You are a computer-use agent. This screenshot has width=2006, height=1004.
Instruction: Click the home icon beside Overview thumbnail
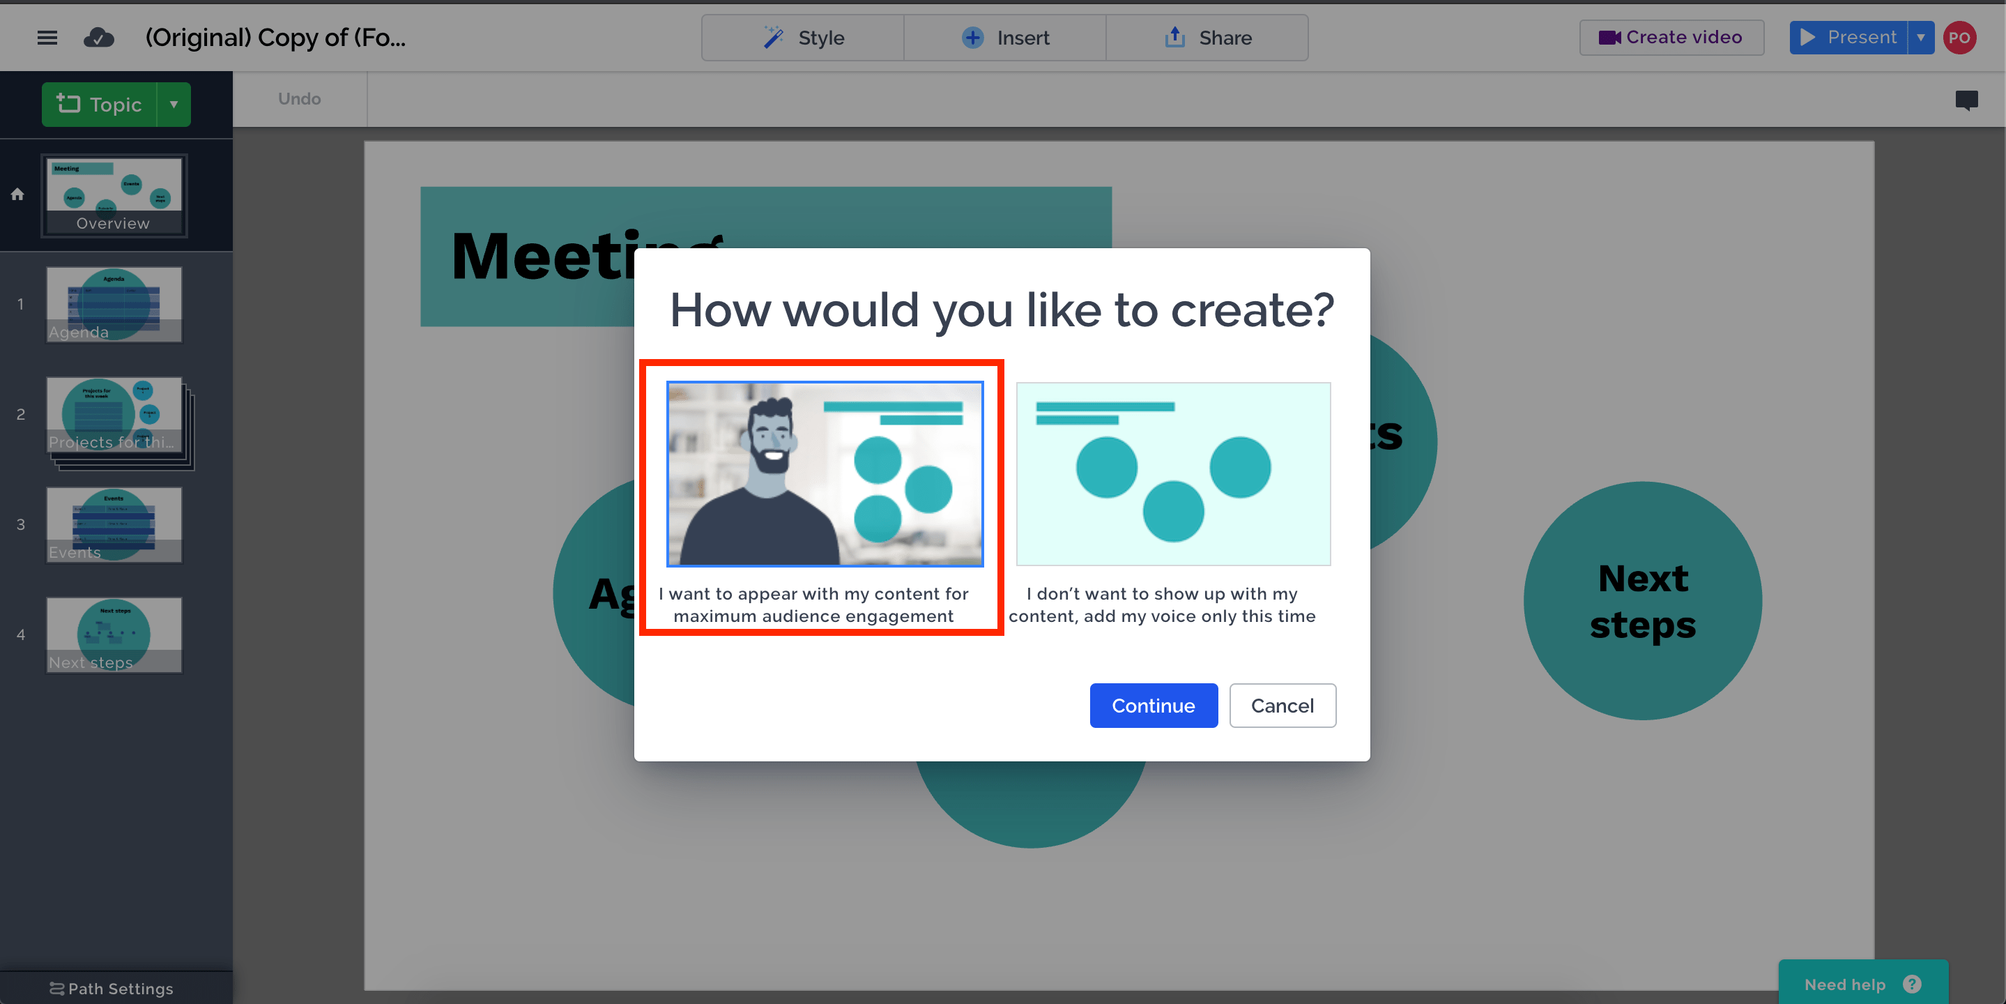point(17,195)
